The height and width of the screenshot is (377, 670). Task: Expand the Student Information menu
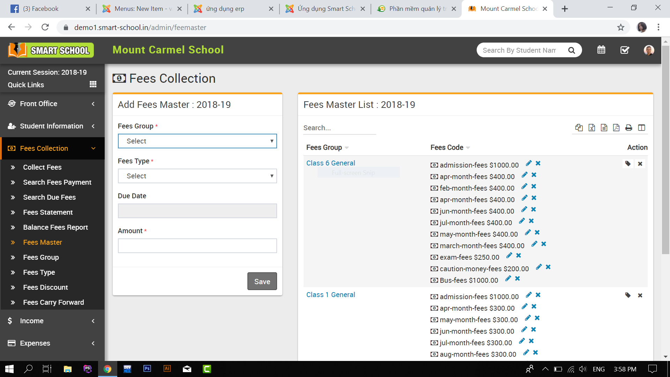click(52, 126)
